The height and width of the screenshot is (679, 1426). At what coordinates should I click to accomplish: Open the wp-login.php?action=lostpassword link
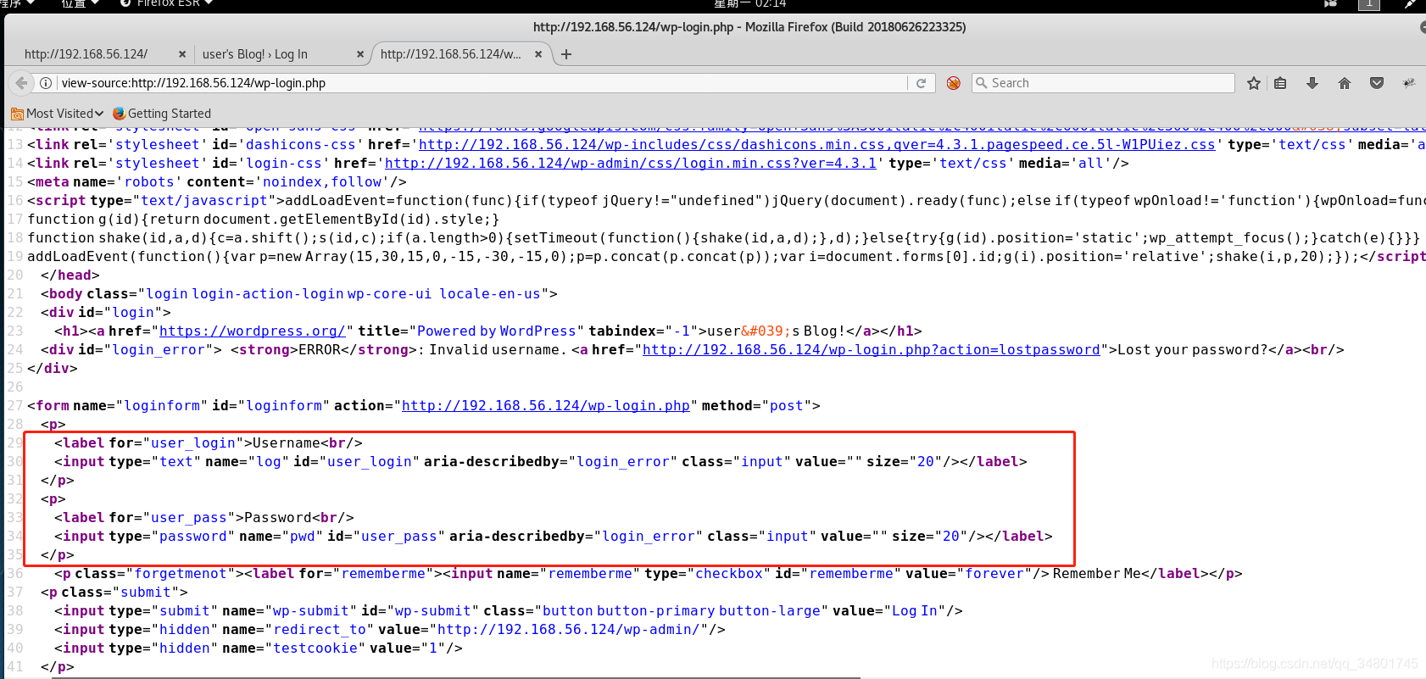coord(872,350)
